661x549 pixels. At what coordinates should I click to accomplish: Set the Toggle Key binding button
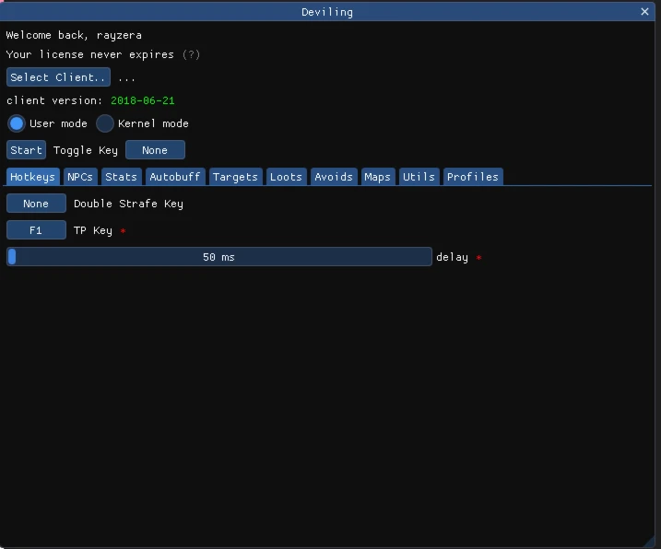click(x=155, y=150)
